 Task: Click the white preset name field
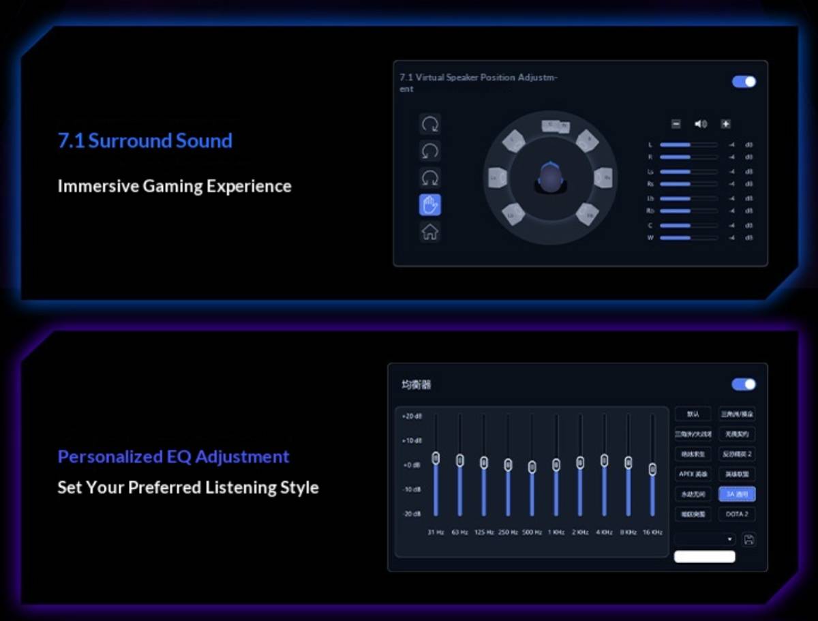pos(705,557)
